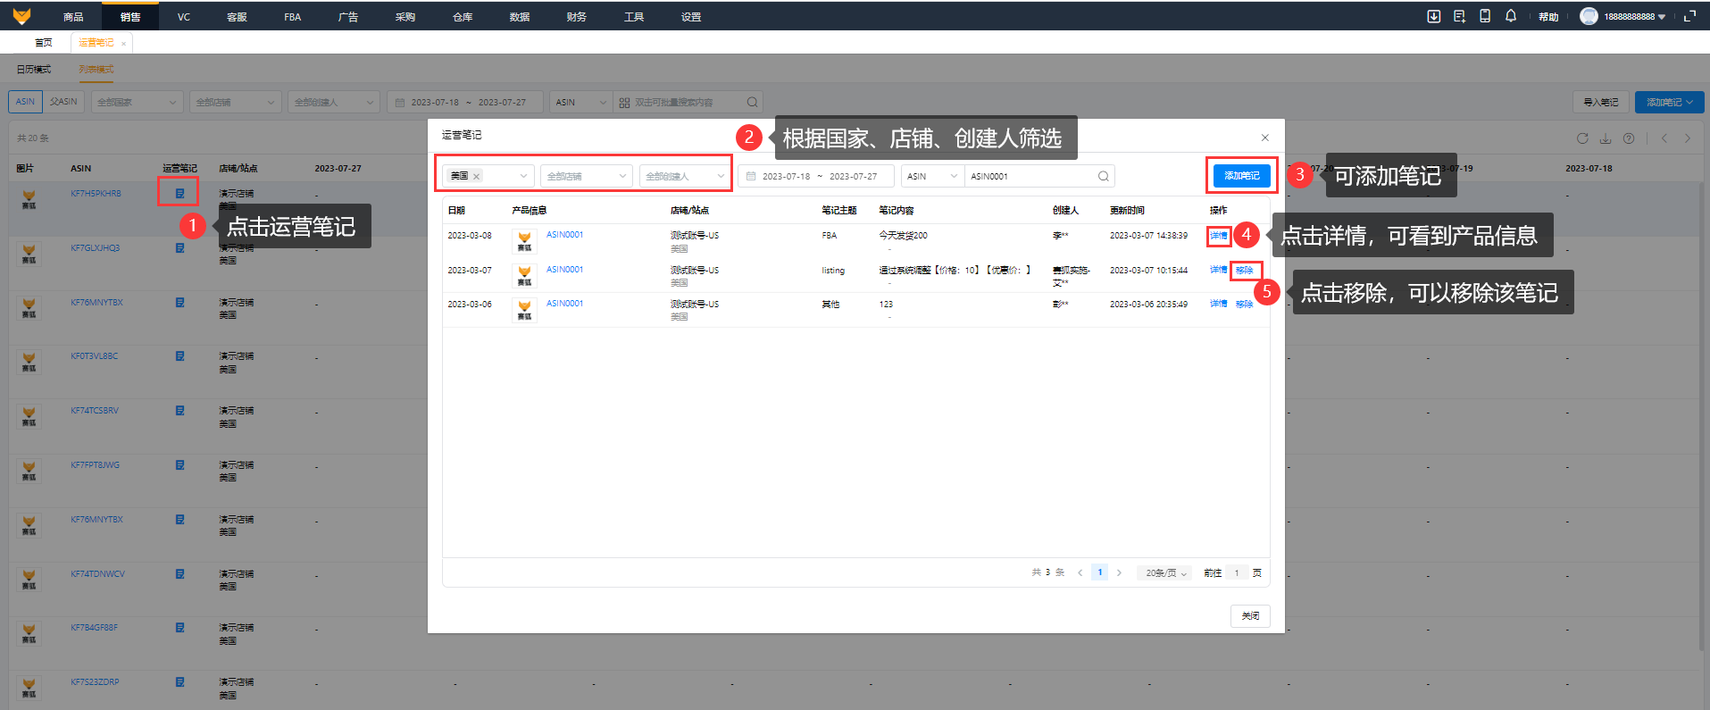The width and height of the screenshot is (1710, 710).
Task: Select the ASIN toggle button
Action: tap(25, 102)
